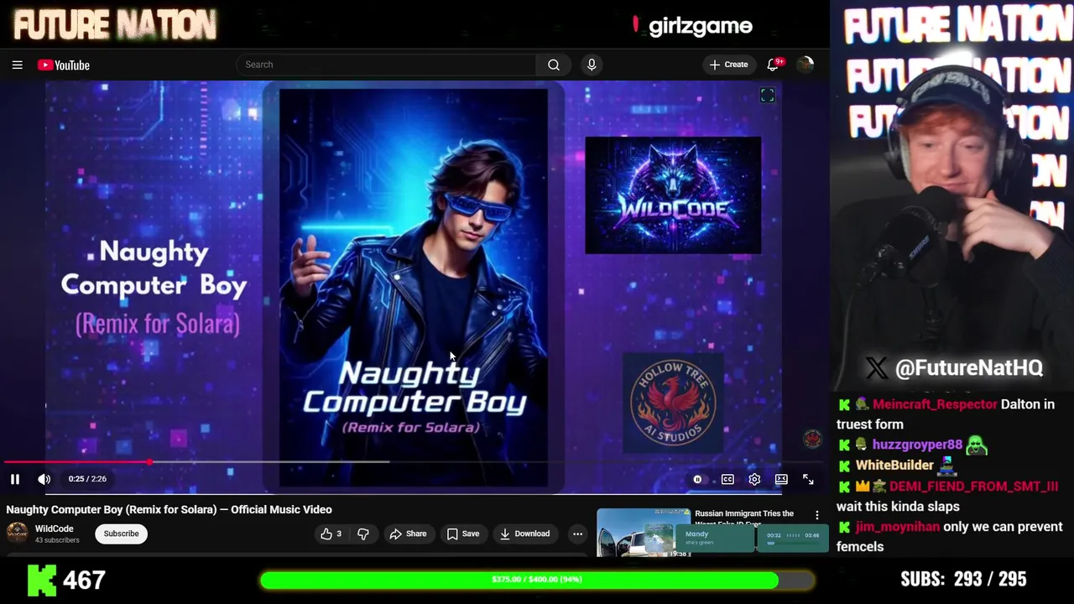Share the Naughty Computer Boy video
This screenshot has width=1074, height=604.
408,534
